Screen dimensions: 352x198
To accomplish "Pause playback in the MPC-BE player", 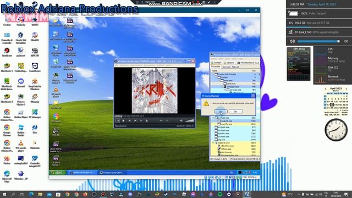I will (x=118, y=120).
